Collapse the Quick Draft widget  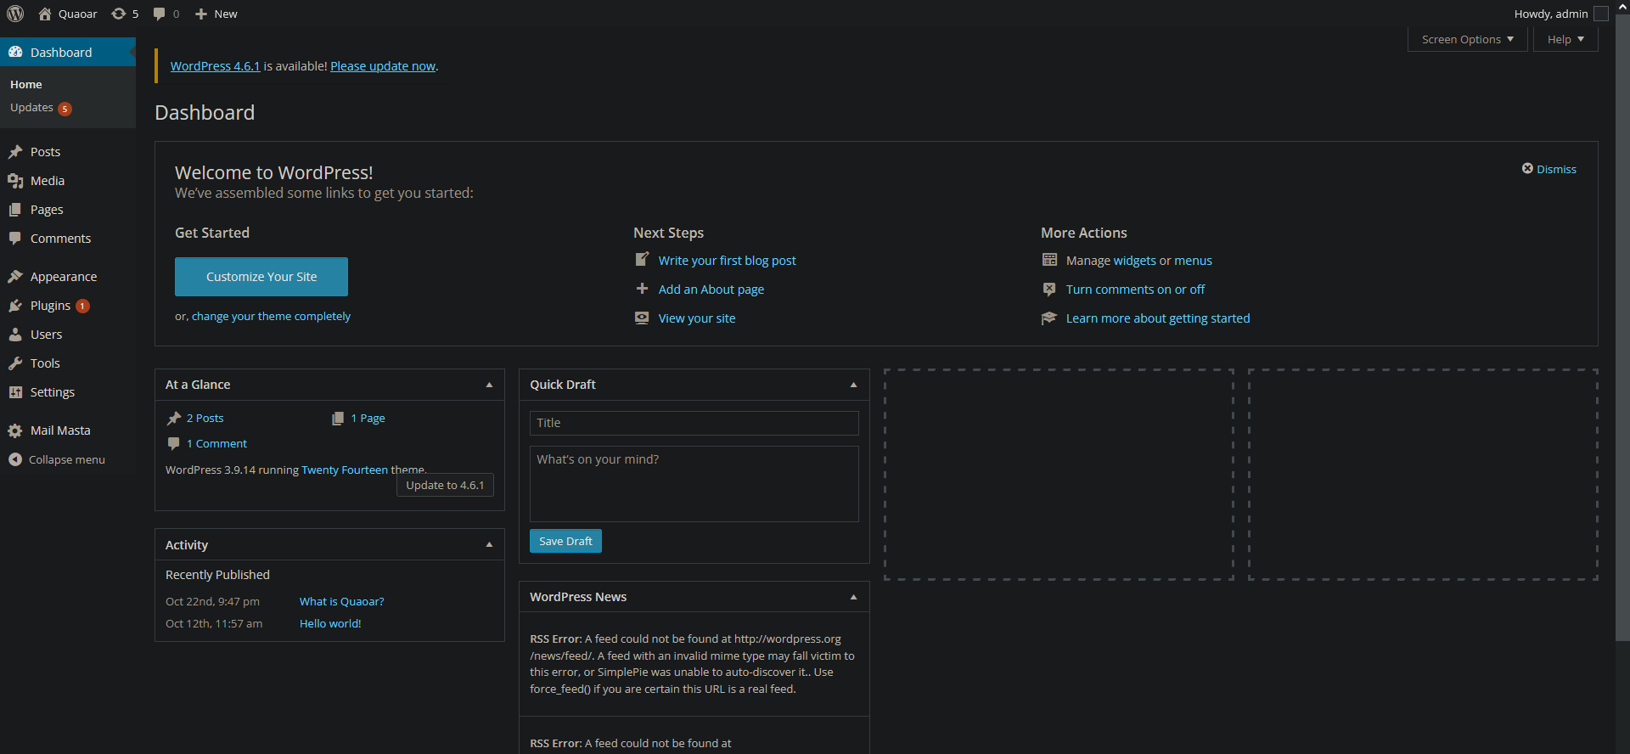[x=853, y=385]
